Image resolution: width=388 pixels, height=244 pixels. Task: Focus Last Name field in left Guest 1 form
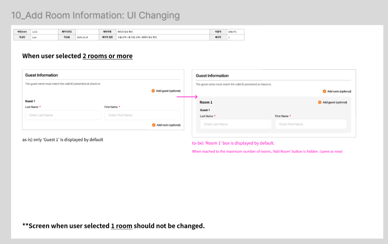[x=63, y=115]
